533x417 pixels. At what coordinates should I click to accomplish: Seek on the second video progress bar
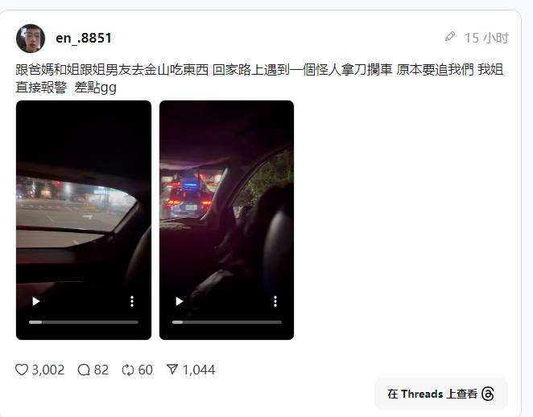(227, 322)
